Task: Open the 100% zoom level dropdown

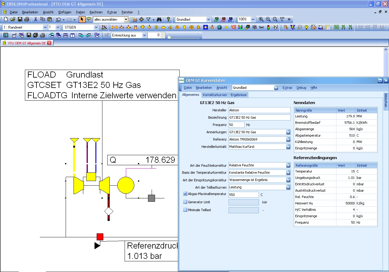Action: [x=253, y=19]
